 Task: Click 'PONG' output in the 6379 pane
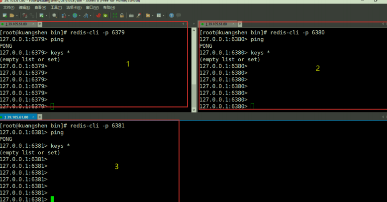6,46
